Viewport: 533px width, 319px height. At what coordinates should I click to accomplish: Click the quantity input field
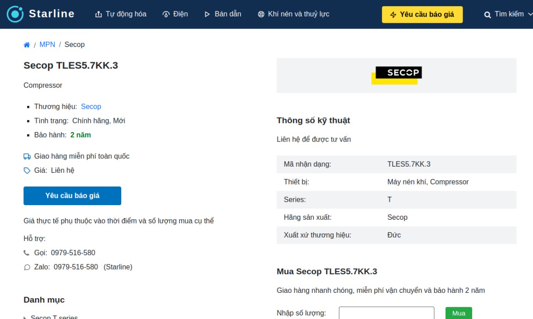coord(386,313)
